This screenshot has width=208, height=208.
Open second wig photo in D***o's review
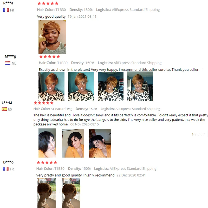(71, 193)
